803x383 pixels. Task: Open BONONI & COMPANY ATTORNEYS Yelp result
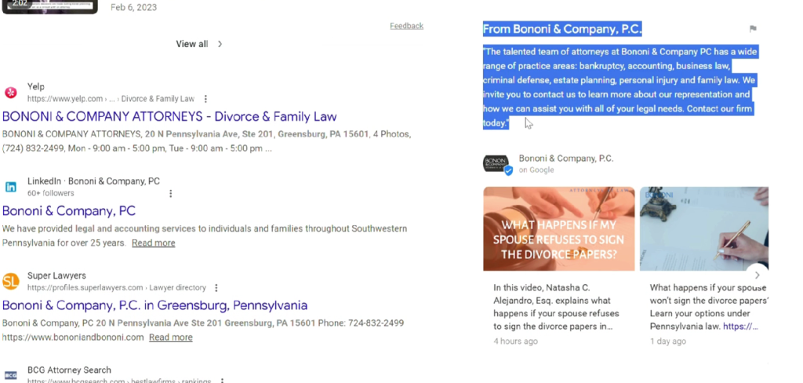click(x=169, y=117)
